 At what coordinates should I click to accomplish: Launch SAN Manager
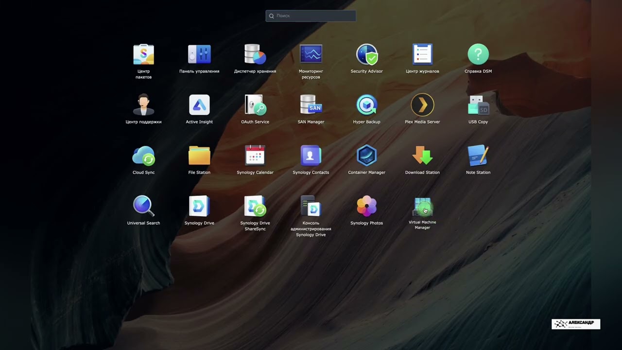(311, 105)
